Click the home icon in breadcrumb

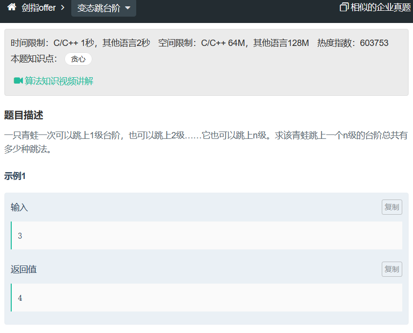click(12, 7)
